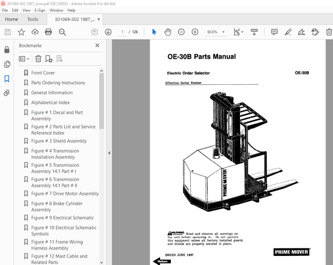Click the stamp/rotate tool icon

click(x=315, y=32)
